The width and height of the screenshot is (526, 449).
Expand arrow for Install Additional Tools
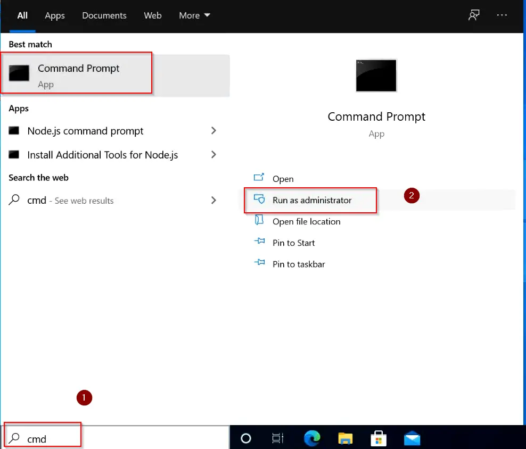213,155
